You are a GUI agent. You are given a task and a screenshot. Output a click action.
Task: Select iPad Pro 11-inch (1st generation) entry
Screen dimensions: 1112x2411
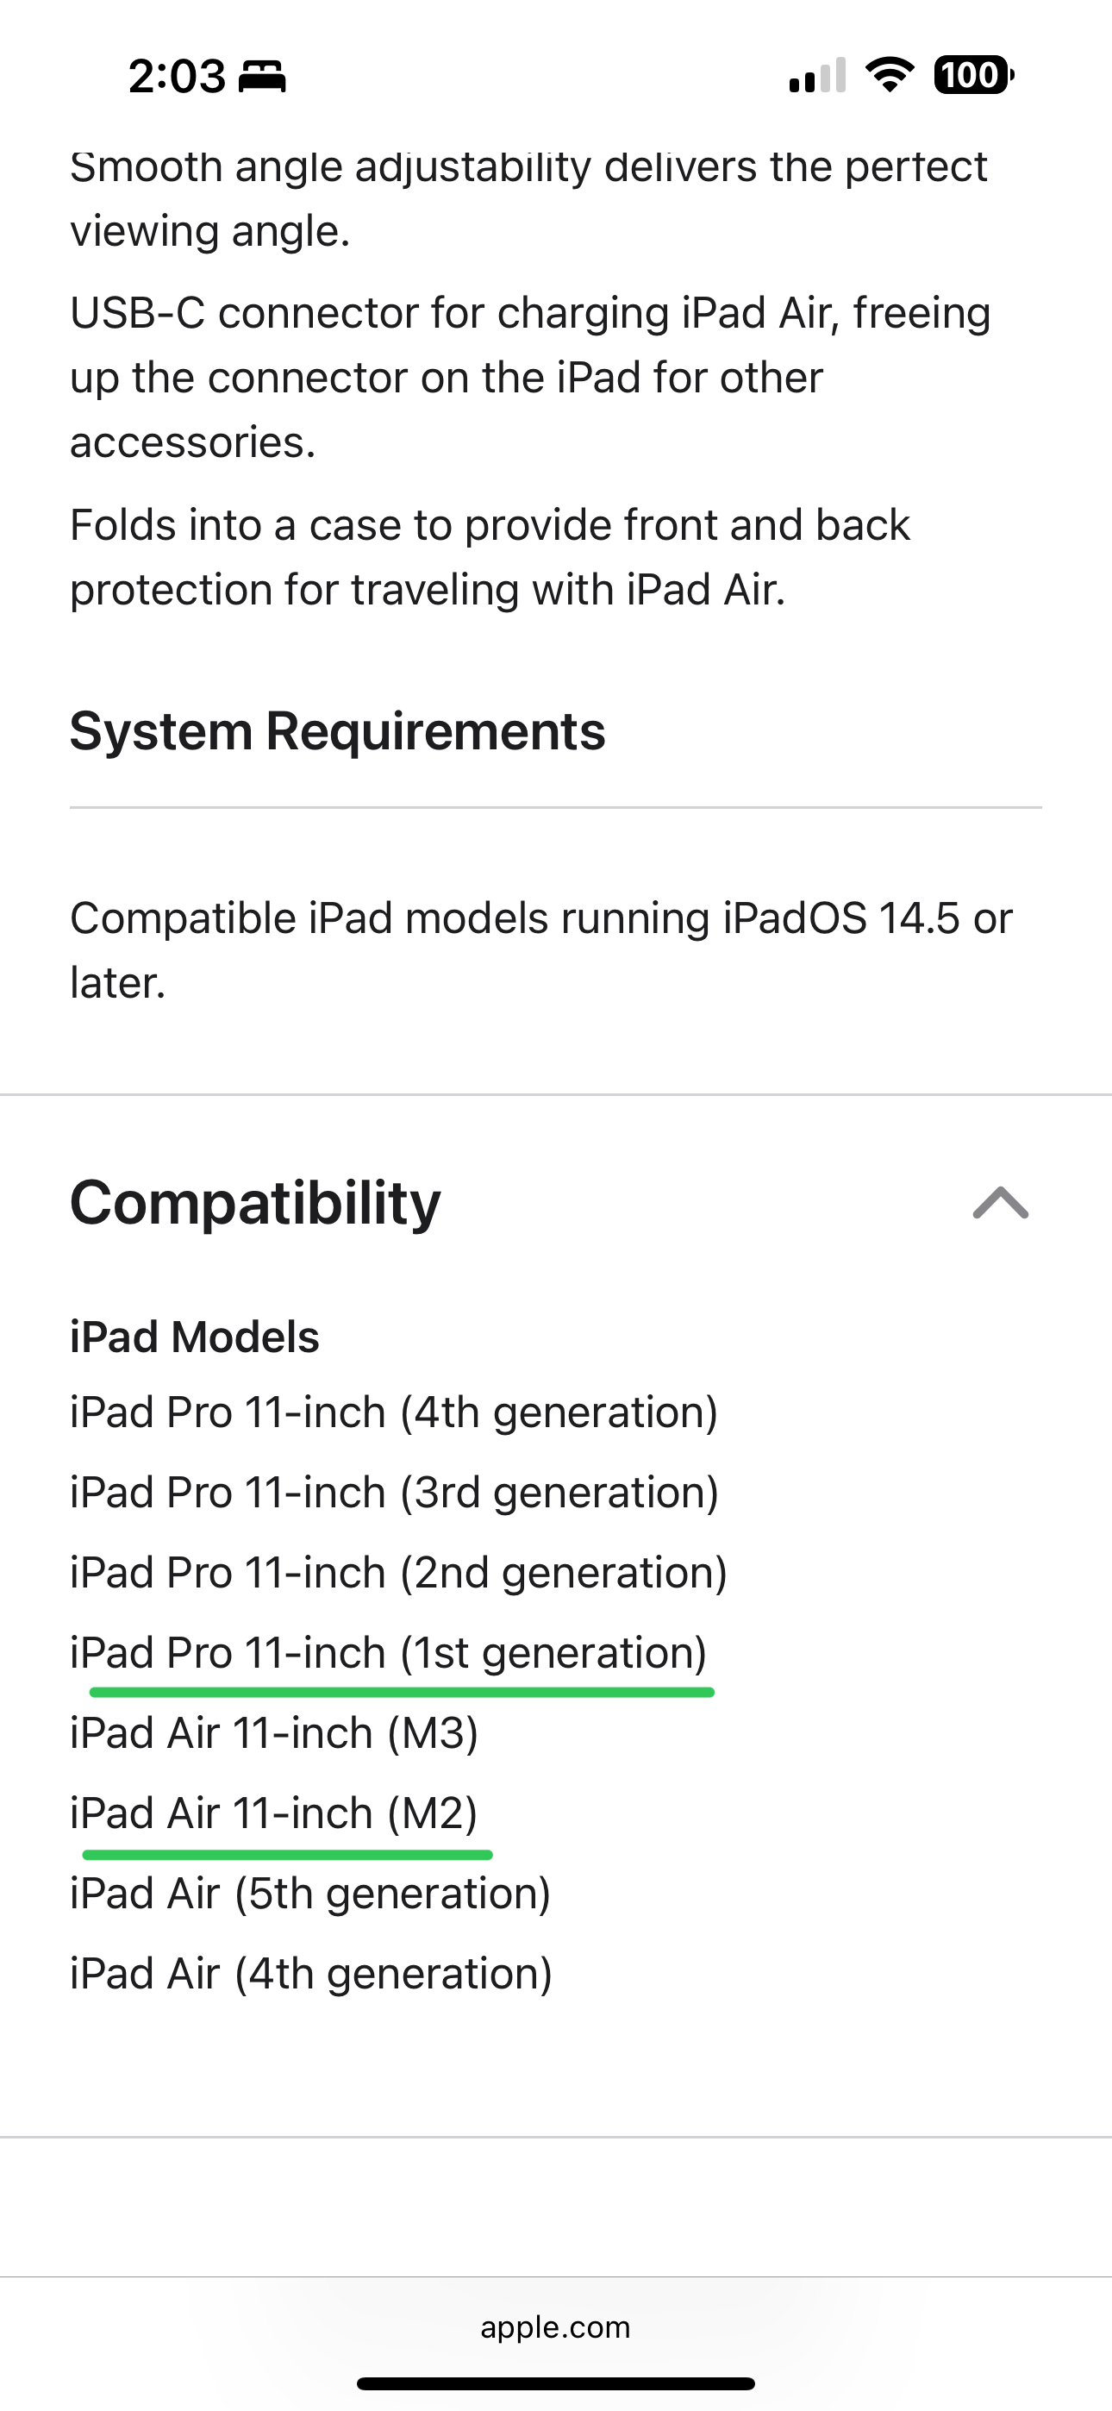pos(389,1653)
